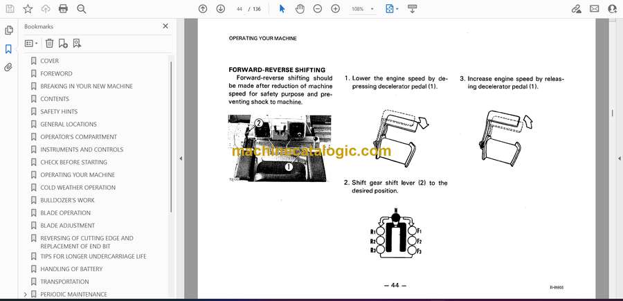Go to next page arrow
Viewport: 623px width, 301px height.
pos(221,9)
